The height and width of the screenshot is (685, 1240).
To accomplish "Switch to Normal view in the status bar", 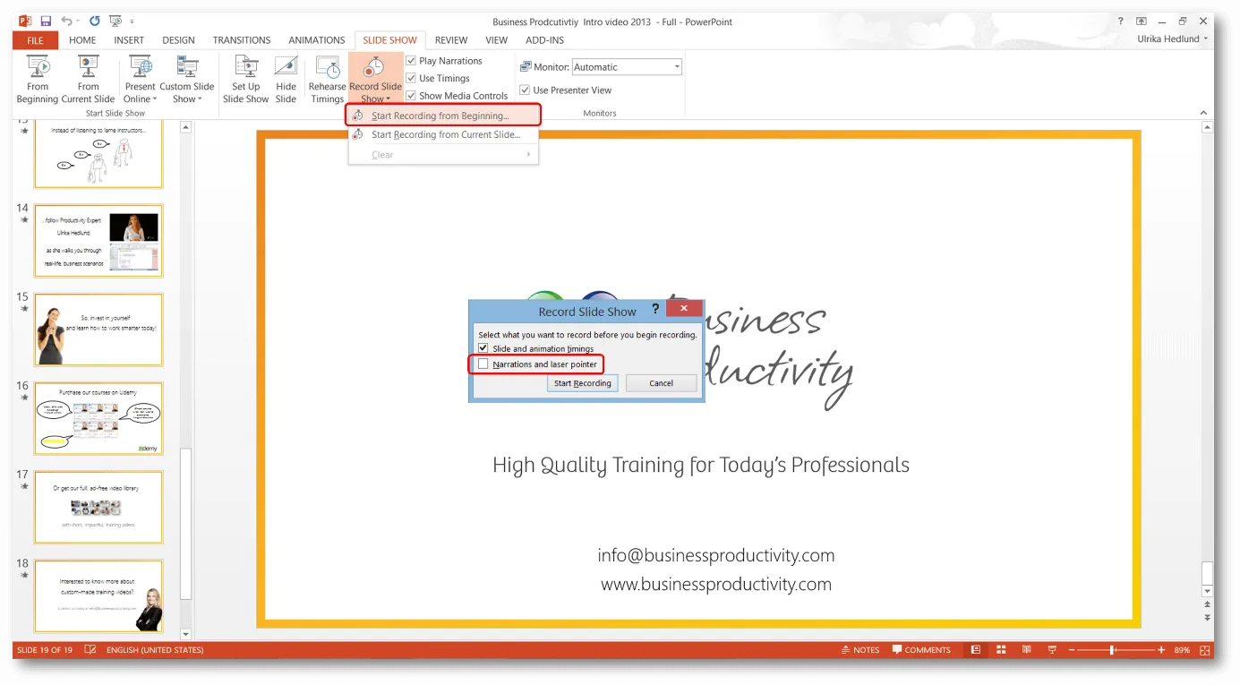I will 975,650.
